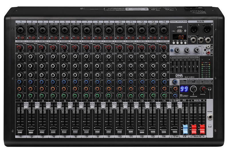Click the red GAIN knob on channel 13

[153, 48]
